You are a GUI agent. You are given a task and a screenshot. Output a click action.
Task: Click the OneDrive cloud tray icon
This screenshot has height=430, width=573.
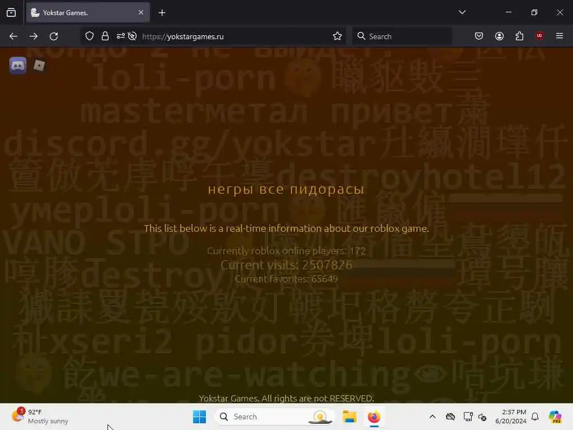tap(450, 417)
